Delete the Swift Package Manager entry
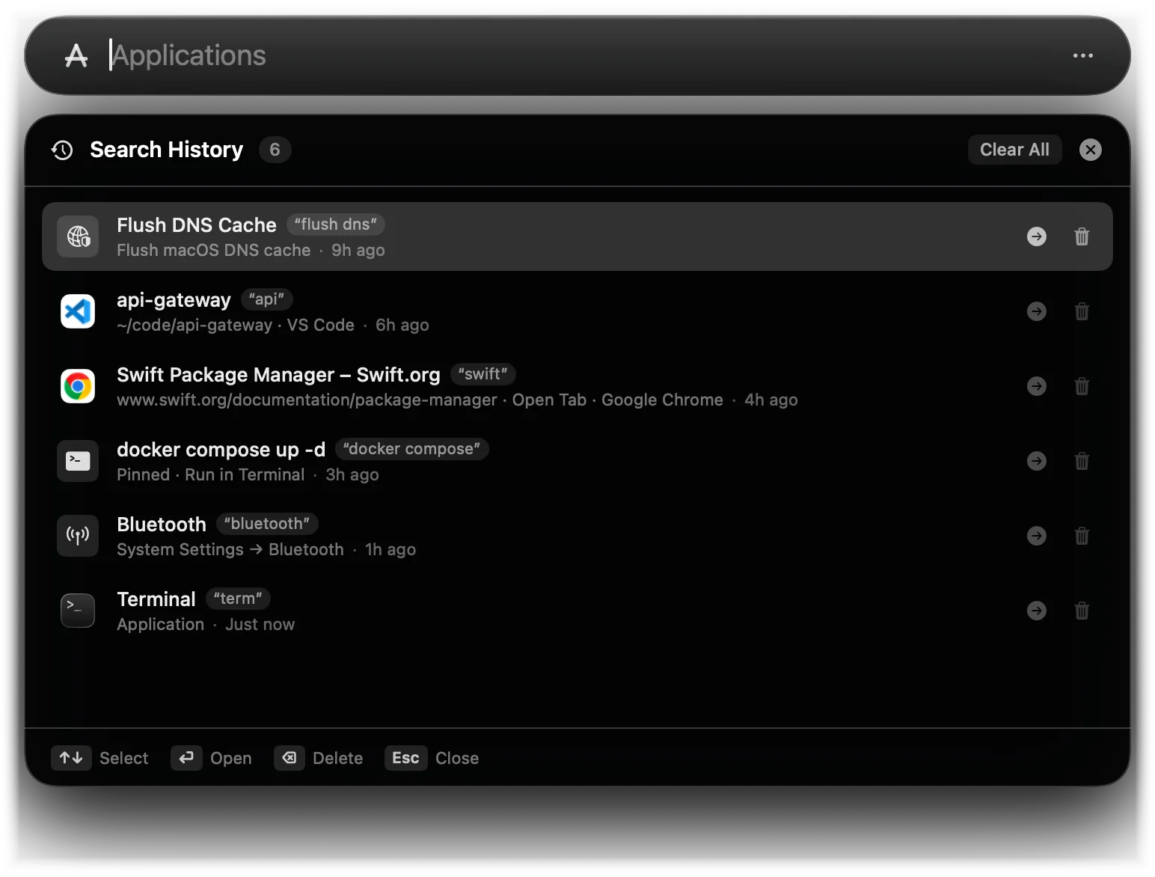Viewport: 1155px width, 877px height. click(1082, 386)
